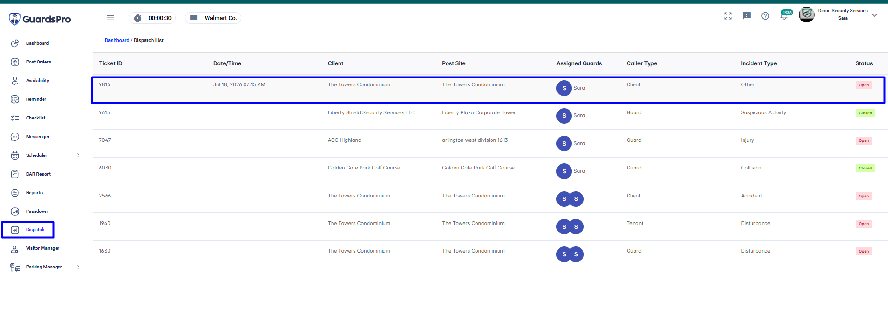Toggle the hamburger sidebar menu icon

click(110, 18)
